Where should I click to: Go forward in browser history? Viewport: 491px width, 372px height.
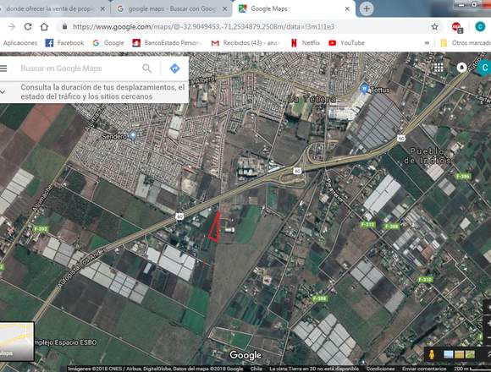pos(12,26)
